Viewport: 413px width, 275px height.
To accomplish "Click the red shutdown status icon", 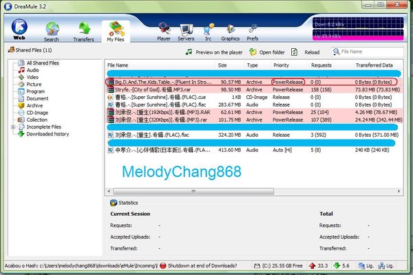I will 163,266.
